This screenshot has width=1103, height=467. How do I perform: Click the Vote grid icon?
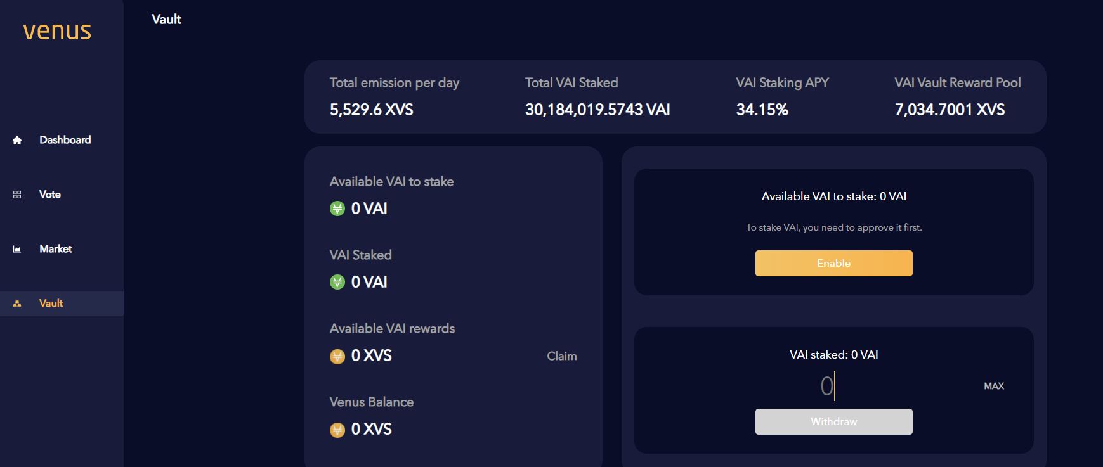[x=17, y=195]
